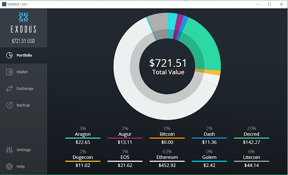Click the 20% Decred percentage

(252, 128)
